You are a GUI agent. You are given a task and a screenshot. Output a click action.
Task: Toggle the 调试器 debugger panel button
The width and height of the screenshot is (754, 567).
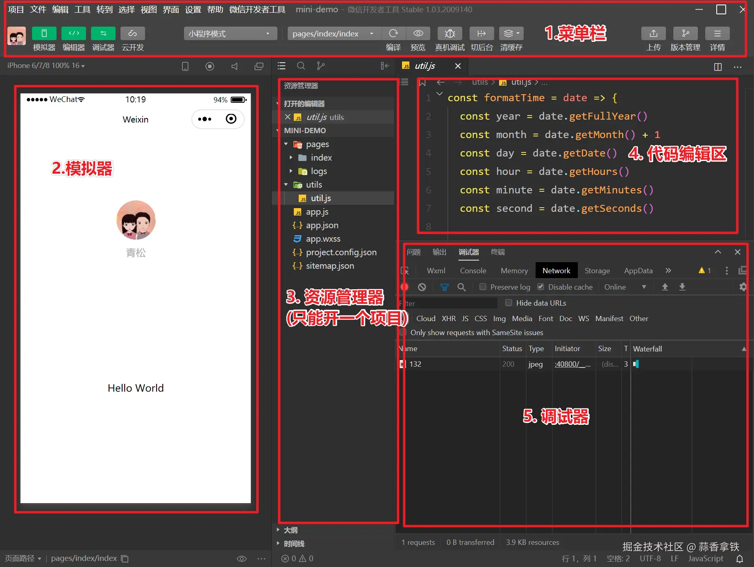[103, 34]
